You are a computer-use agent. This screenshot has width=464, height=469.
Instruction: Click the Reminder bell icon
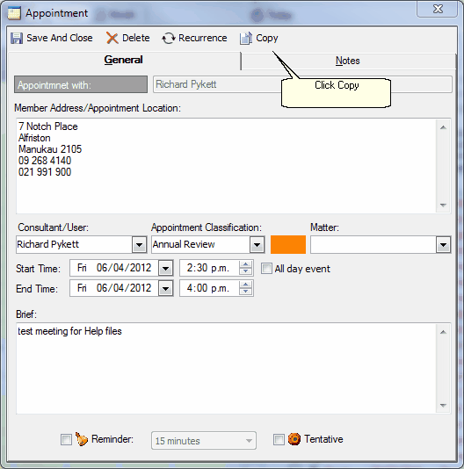click(x=82, y=439)
